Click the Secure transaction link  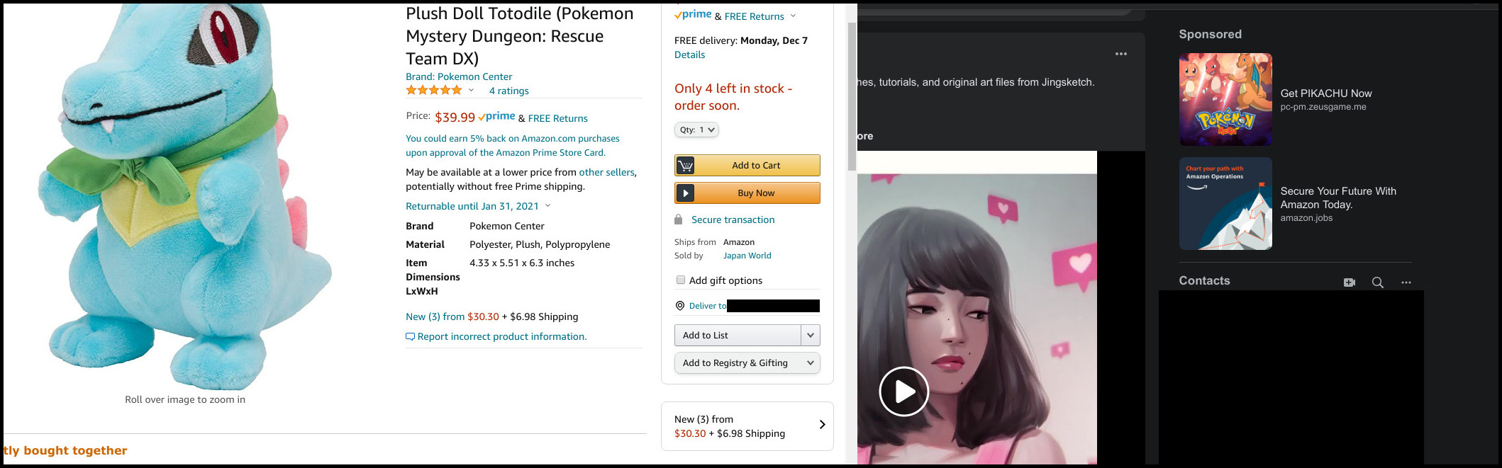click(x=733, y=219)
